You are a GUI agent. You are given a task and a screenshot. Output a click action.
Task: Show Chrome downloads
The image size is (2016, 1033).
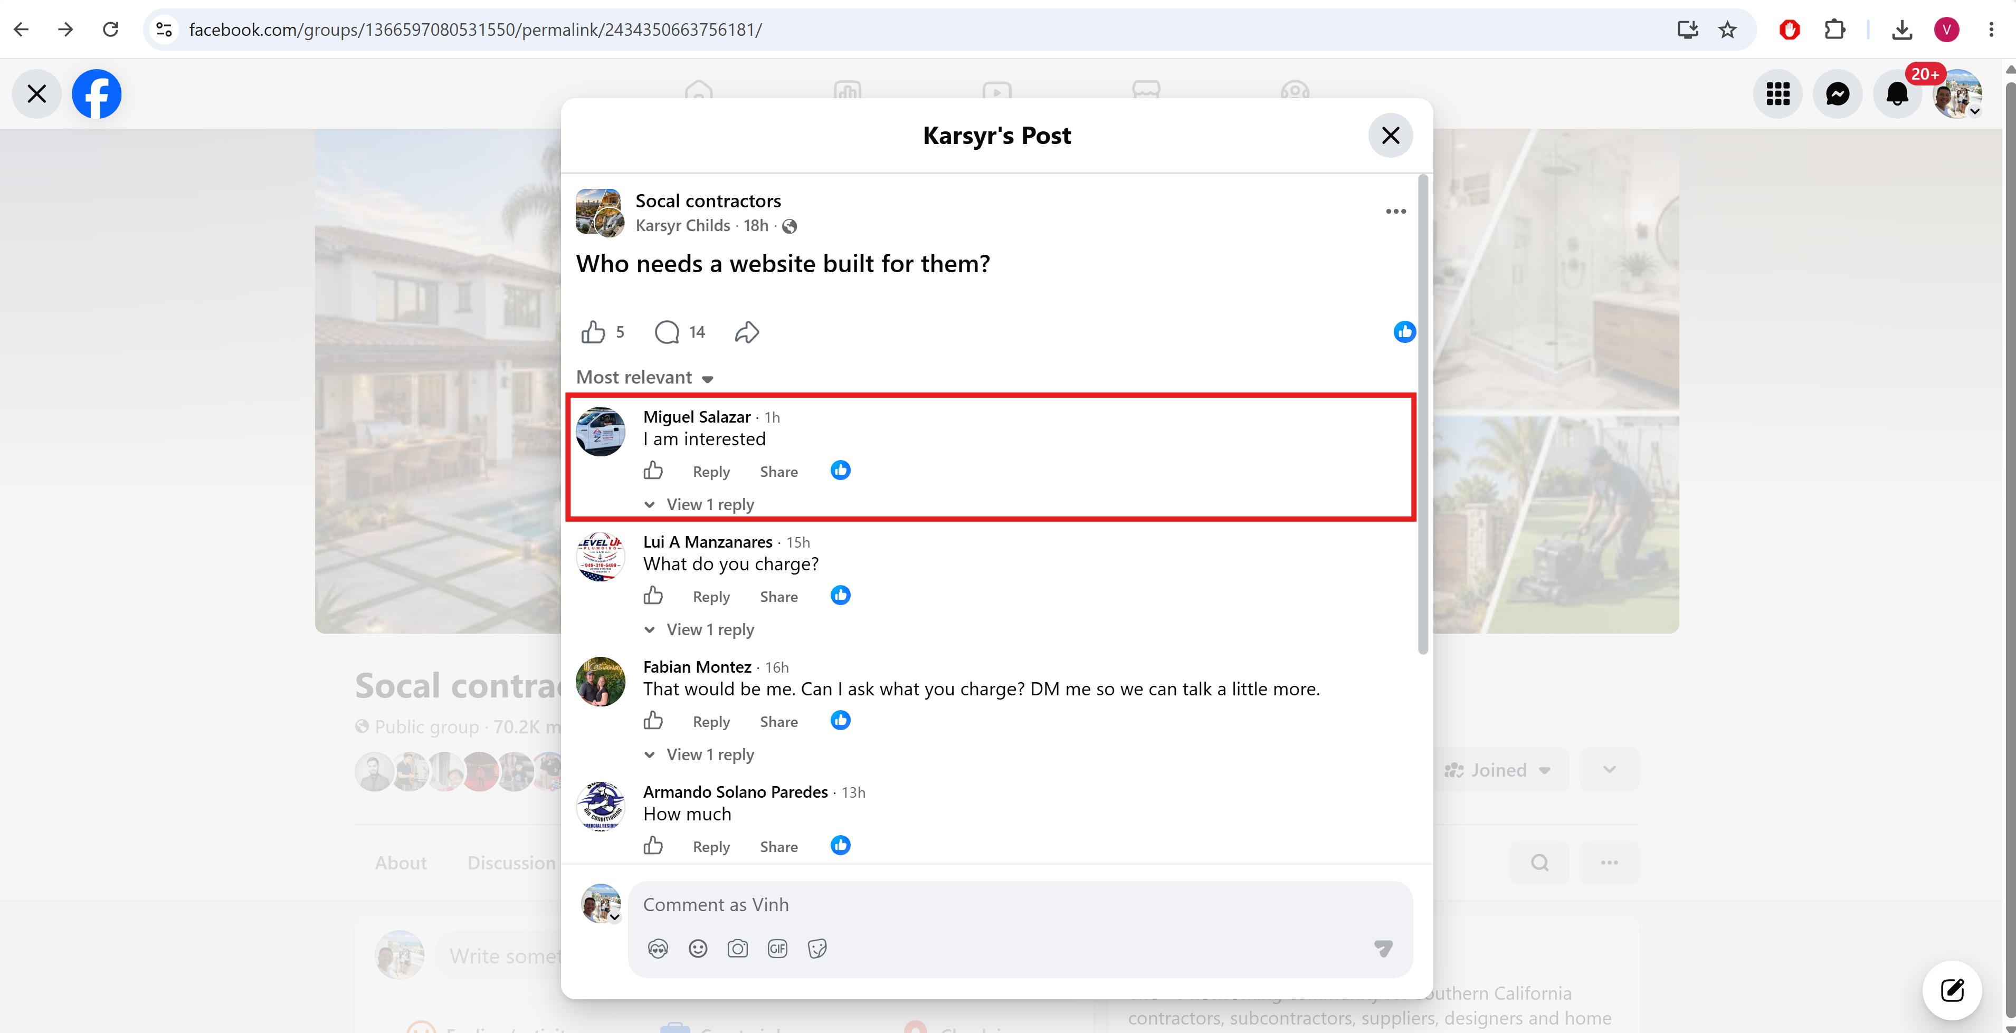pos(1901,30)
